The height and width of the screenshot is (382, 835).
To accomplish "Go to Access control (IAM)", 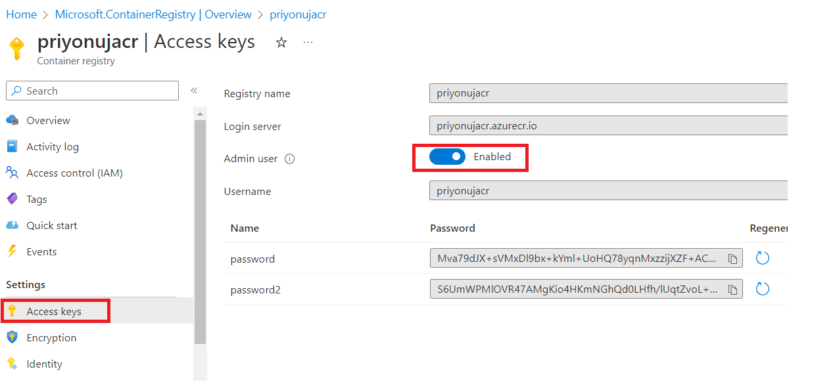I will click(x=74, y=173).
